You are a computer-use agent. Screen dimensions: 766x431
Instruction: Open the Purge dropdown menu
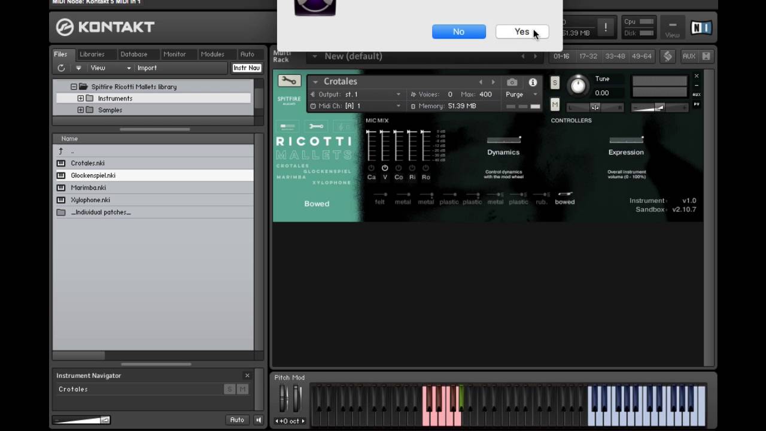tap(521, 95)
